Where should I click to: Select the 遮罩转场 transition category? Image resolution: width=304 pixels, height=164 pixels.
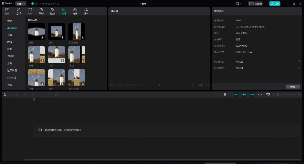point(12,70)
